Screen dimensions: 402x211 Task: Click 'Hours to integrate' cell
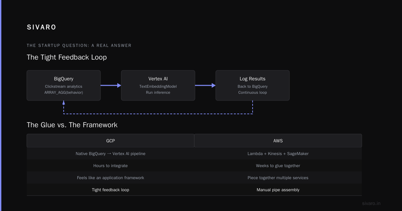(x=111, y=165)
